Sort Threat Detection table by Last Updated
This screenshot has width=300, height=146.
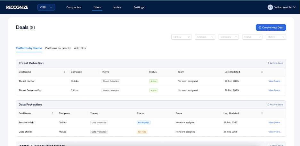[x=262, y=72]
